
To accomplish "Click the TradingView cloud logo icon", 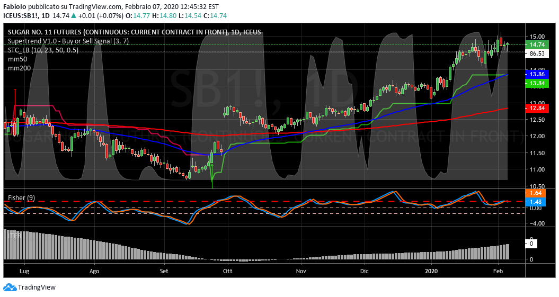I will [x=10, y=287].
